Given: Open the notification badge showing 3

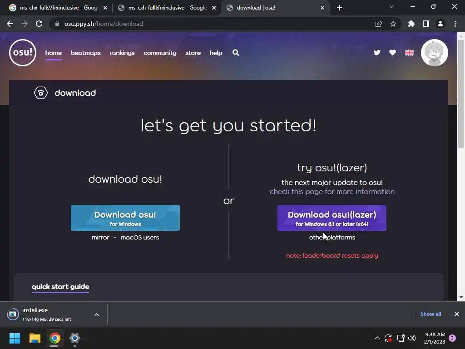Looking at the screenshot, I should click(452, 338).
